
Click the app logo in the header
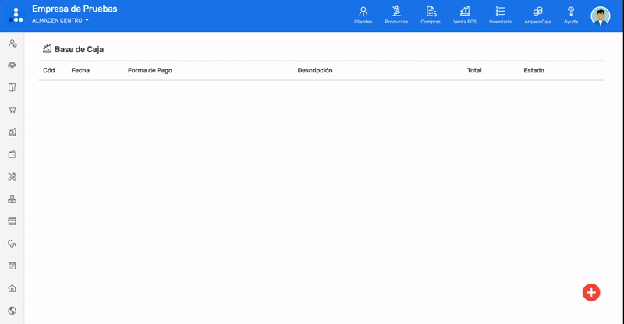[x=16, y=15]
